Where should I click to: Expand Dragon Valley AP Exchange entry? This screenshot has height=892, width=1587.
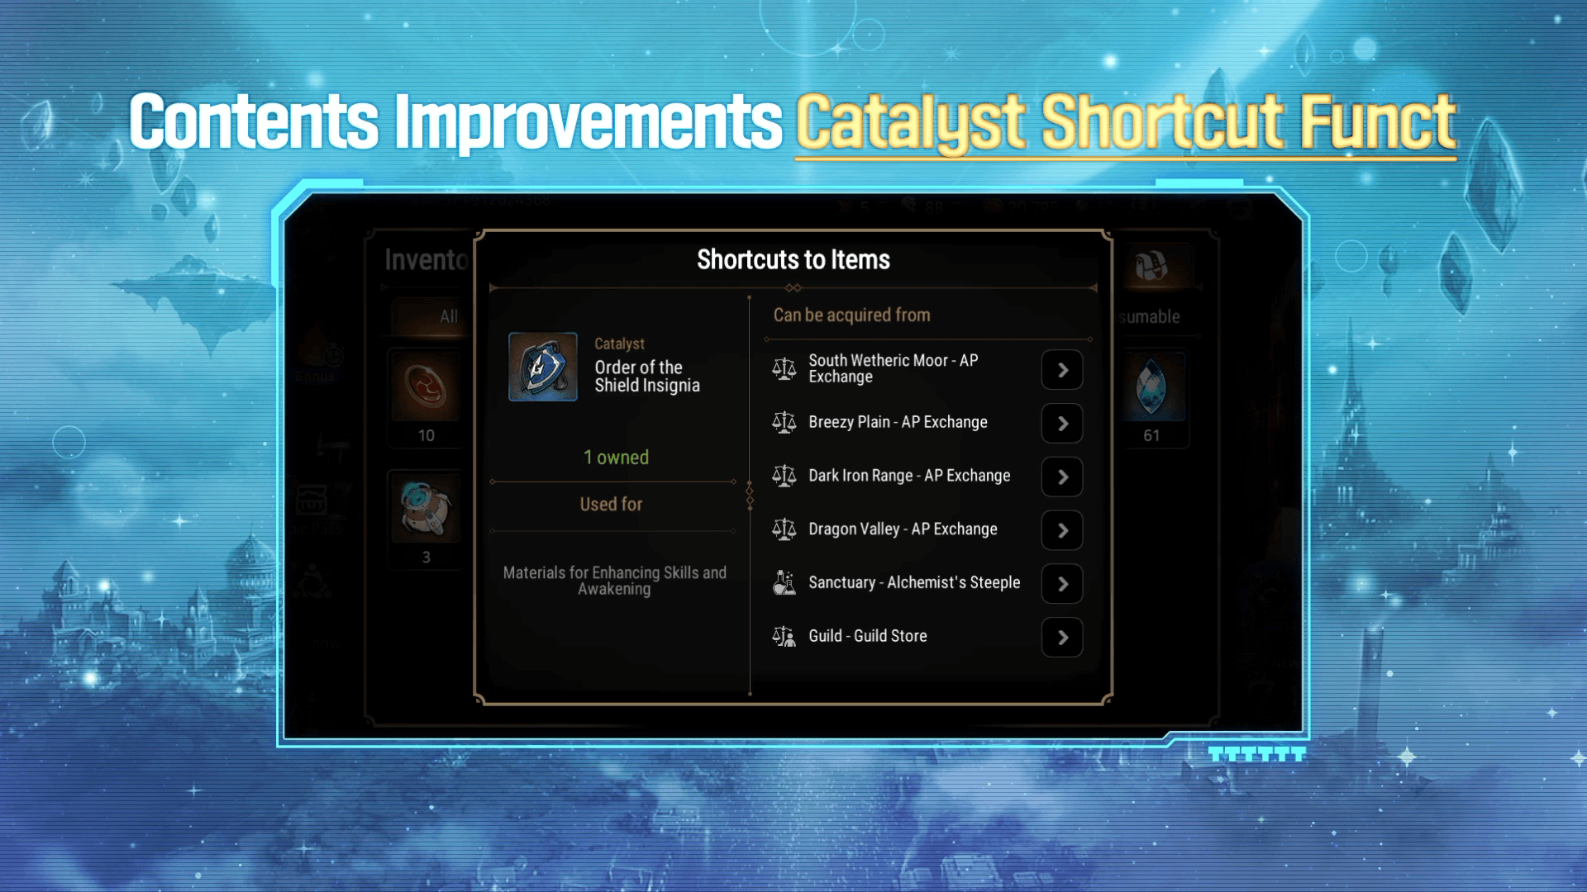coord(1064,529)
